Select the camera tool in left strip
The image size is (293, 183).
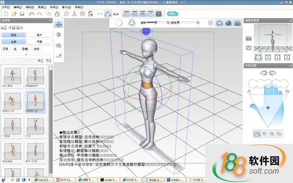coord(59,45)
